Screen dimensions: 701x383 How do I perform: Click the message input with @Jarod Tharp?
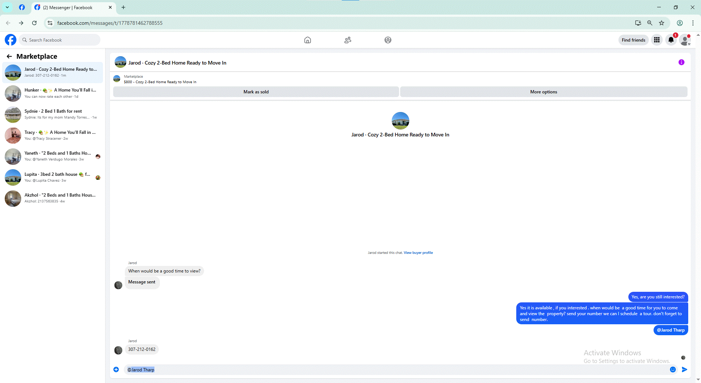click(396, 370)
